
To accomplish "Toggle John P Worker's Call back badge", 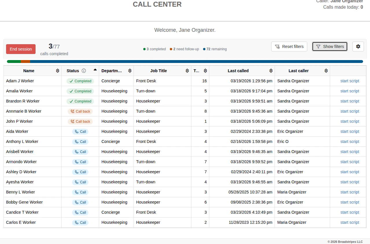I will (x=80, y=121).
